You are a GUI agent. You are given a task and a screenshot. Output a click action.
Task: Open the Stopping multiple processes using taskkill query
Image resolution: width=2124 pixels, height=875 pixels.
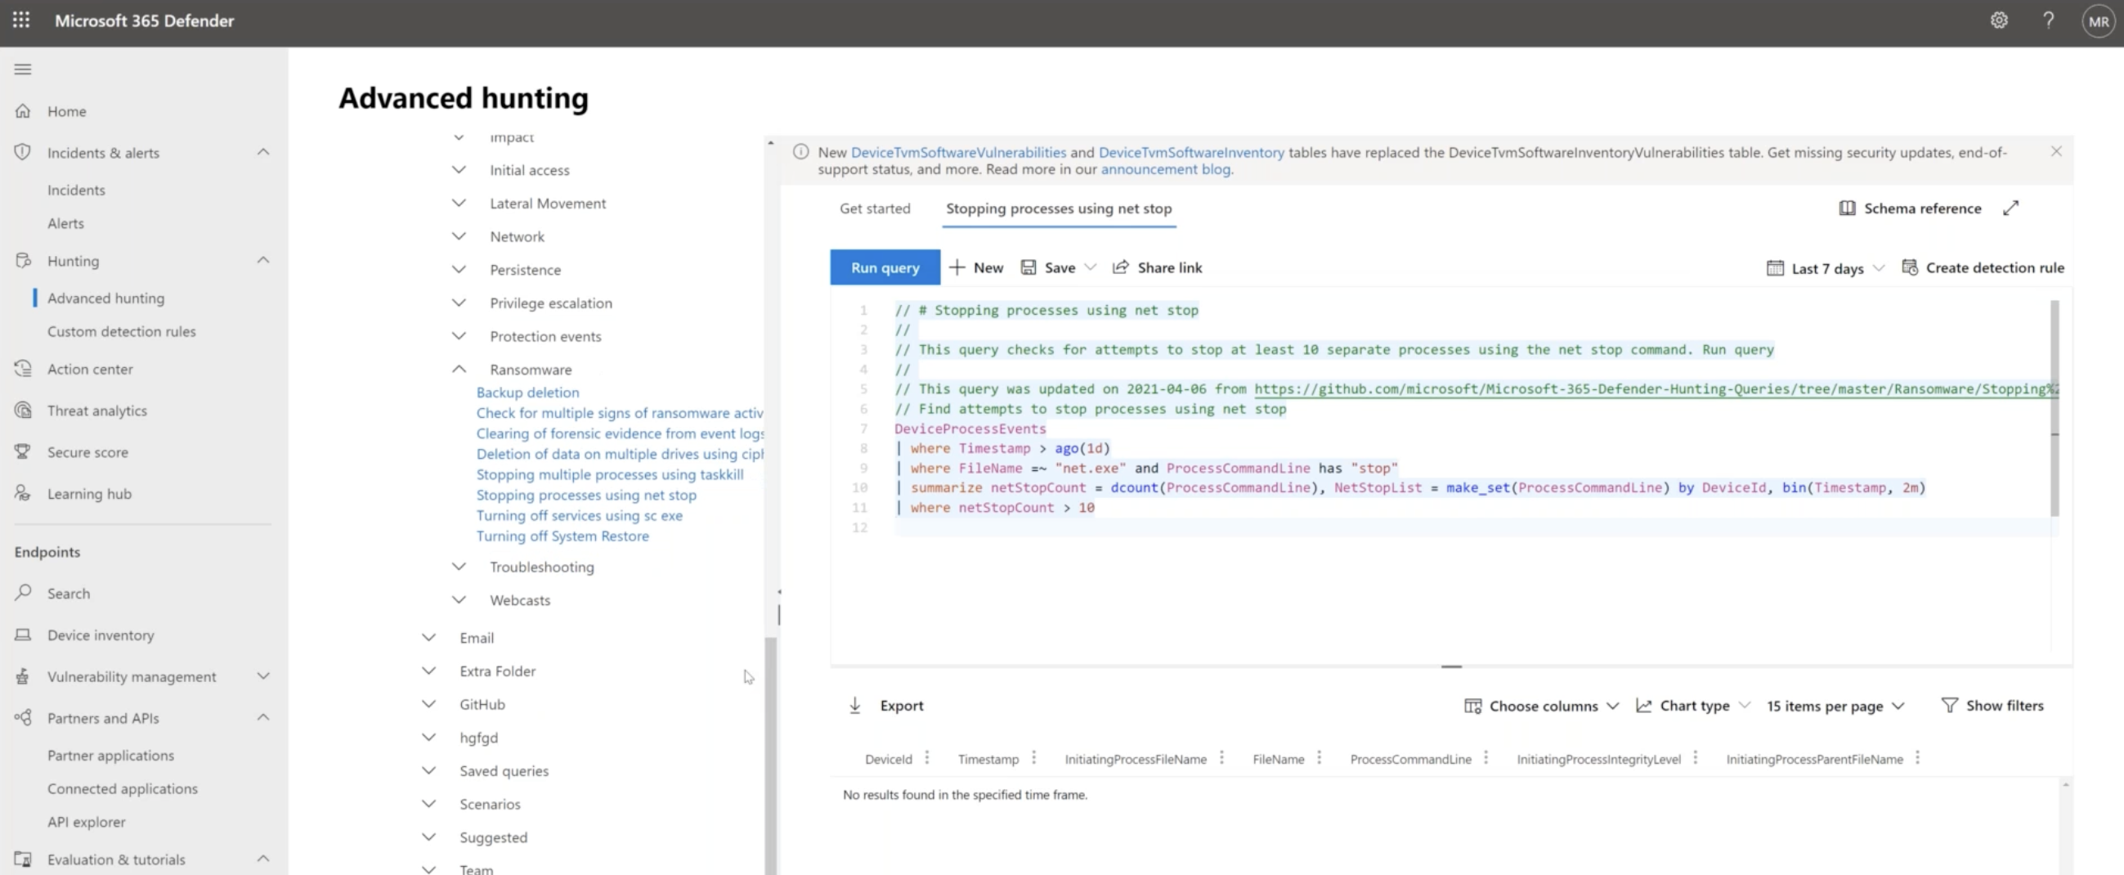[x=609, y=473]
